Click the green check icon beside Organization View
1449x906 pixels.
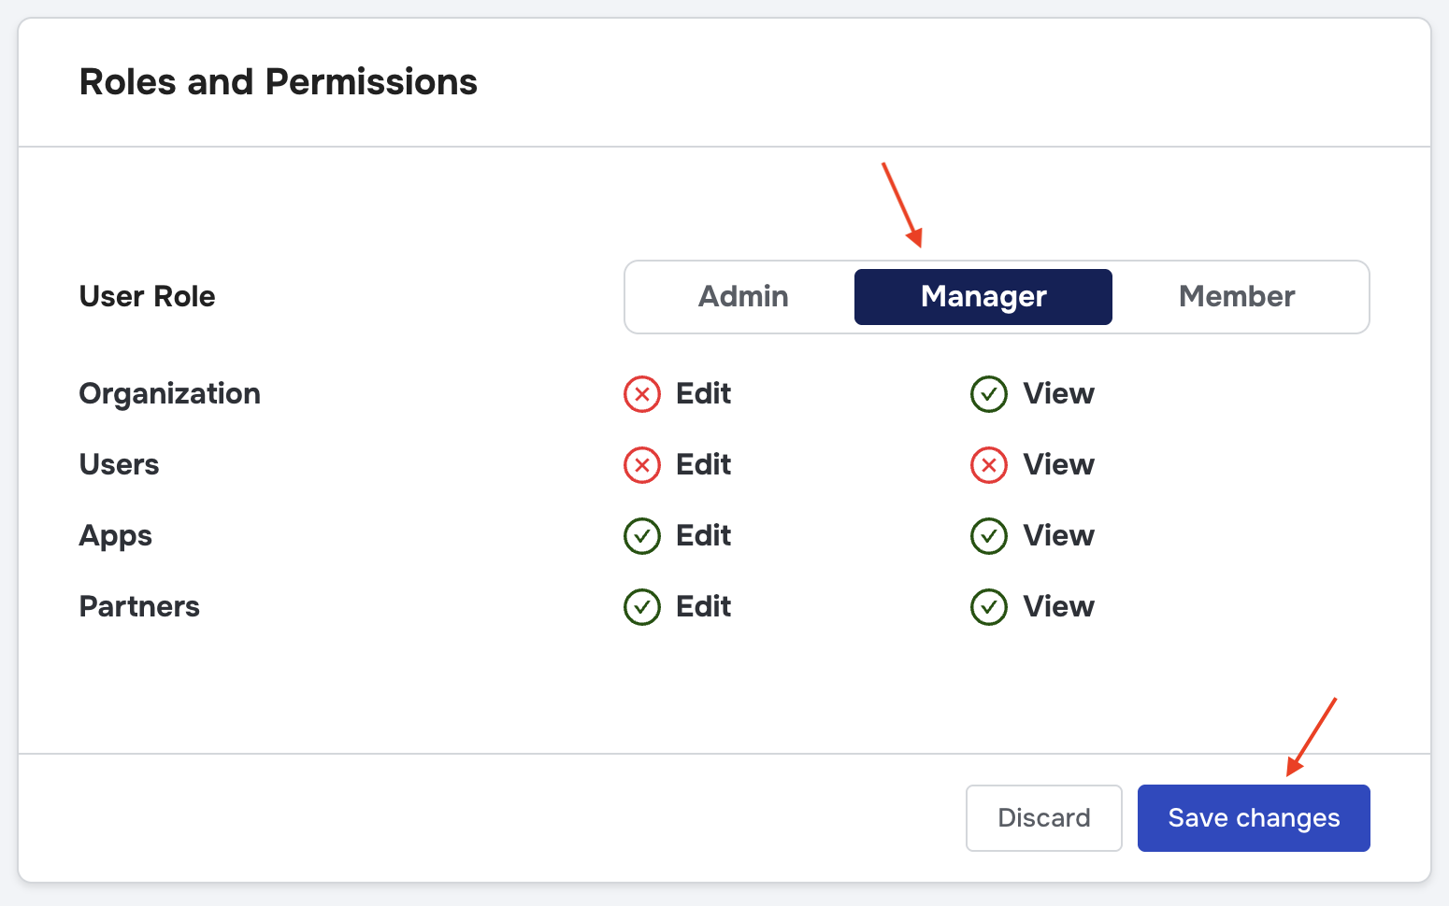(x=989, y=394)
